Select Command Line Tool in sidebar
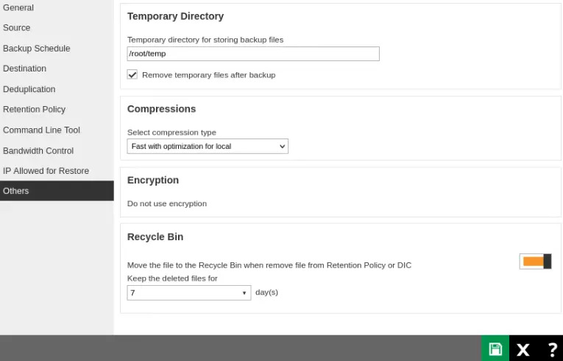Screen dimensions: 563x361 pos(41,130)
